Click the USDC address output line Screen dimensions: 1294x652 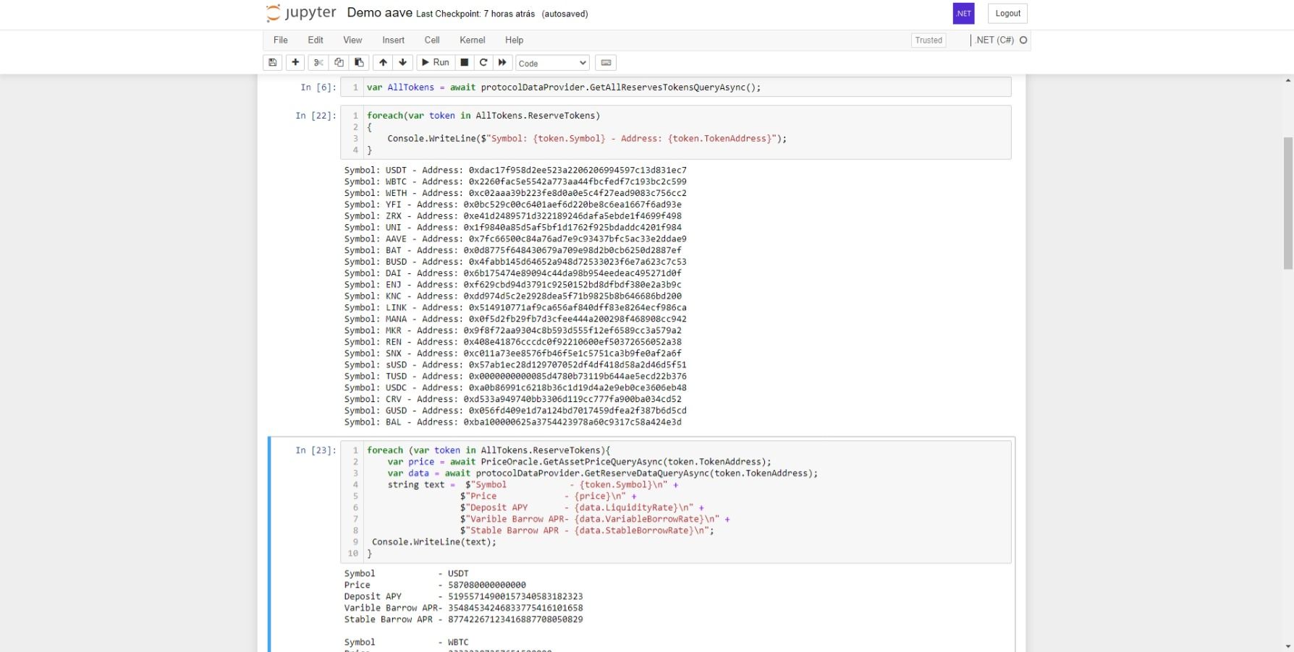pos(515,387)
